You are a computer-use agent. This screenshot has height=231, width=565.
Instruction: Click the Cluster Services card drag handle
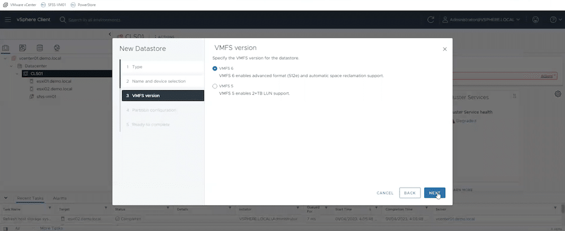pyautogui.click(x=515, y=96)
